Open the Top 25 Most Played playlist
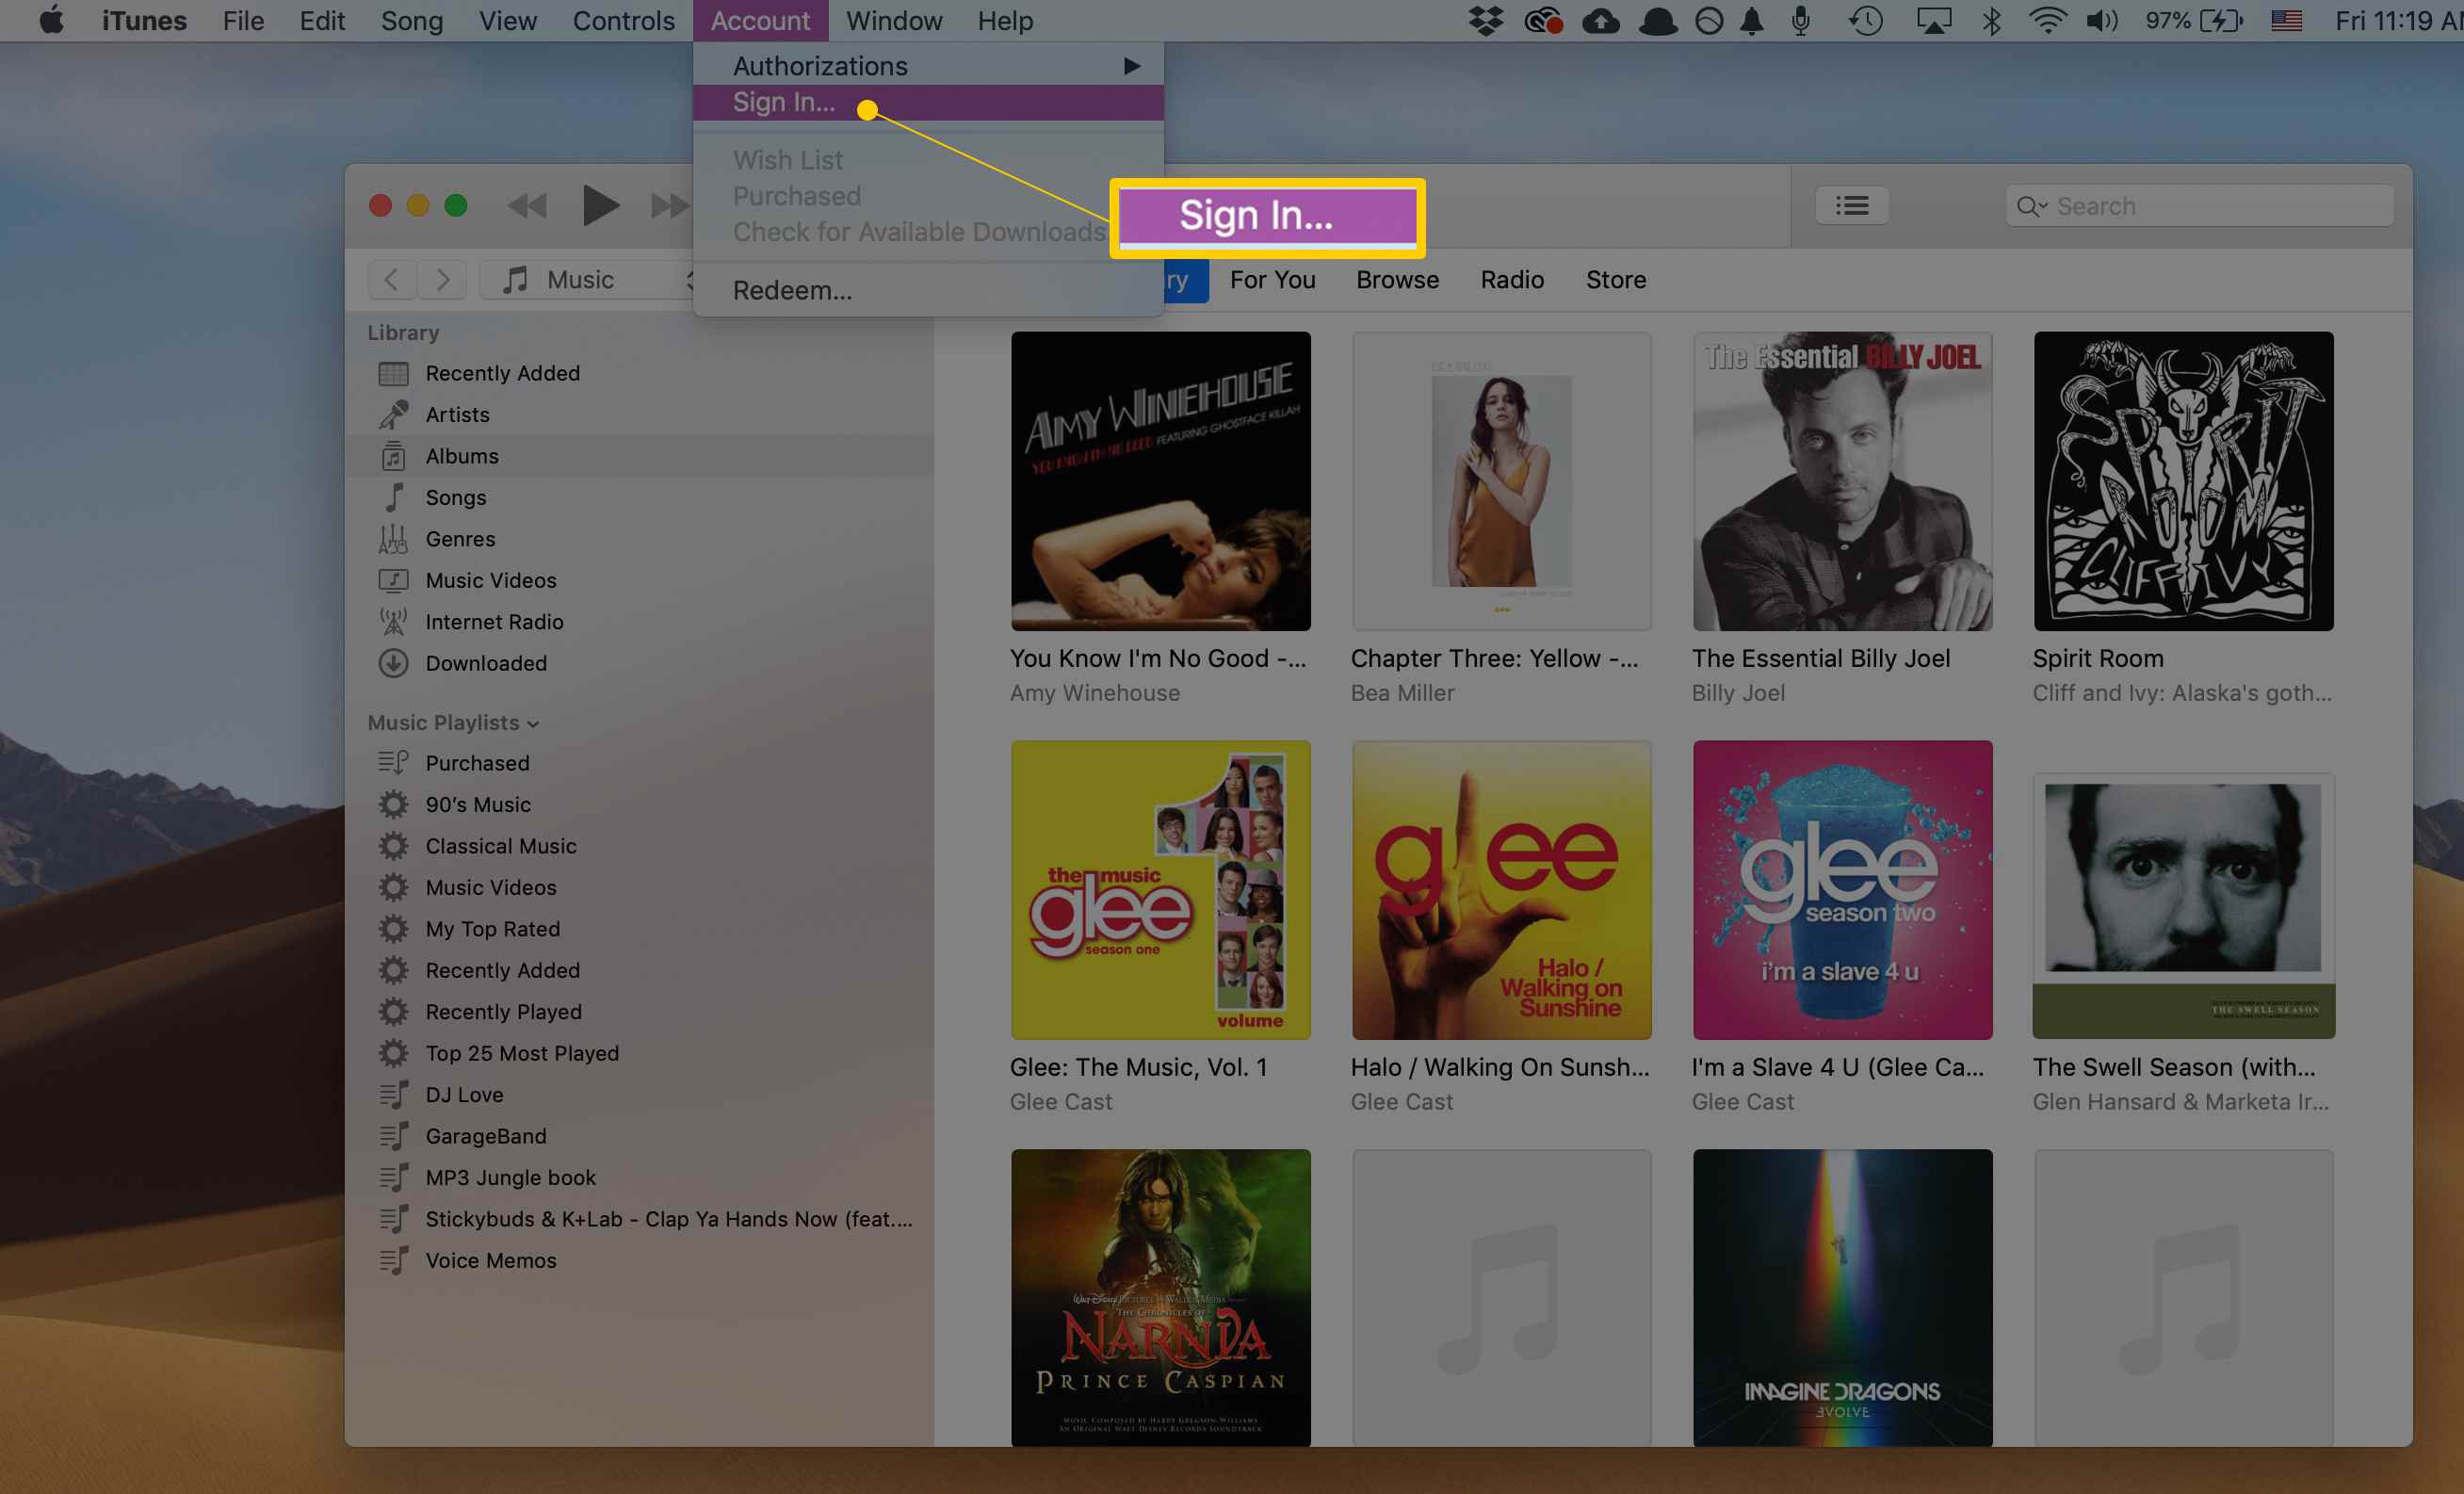Screen dimensions: 2464x1494 640,1054
